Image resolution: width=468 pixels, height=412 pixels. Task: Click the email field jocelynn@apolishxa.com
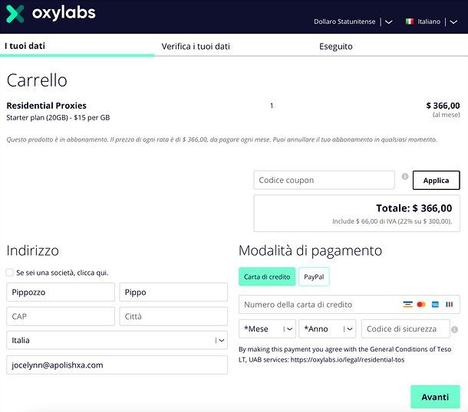point(117,365)
